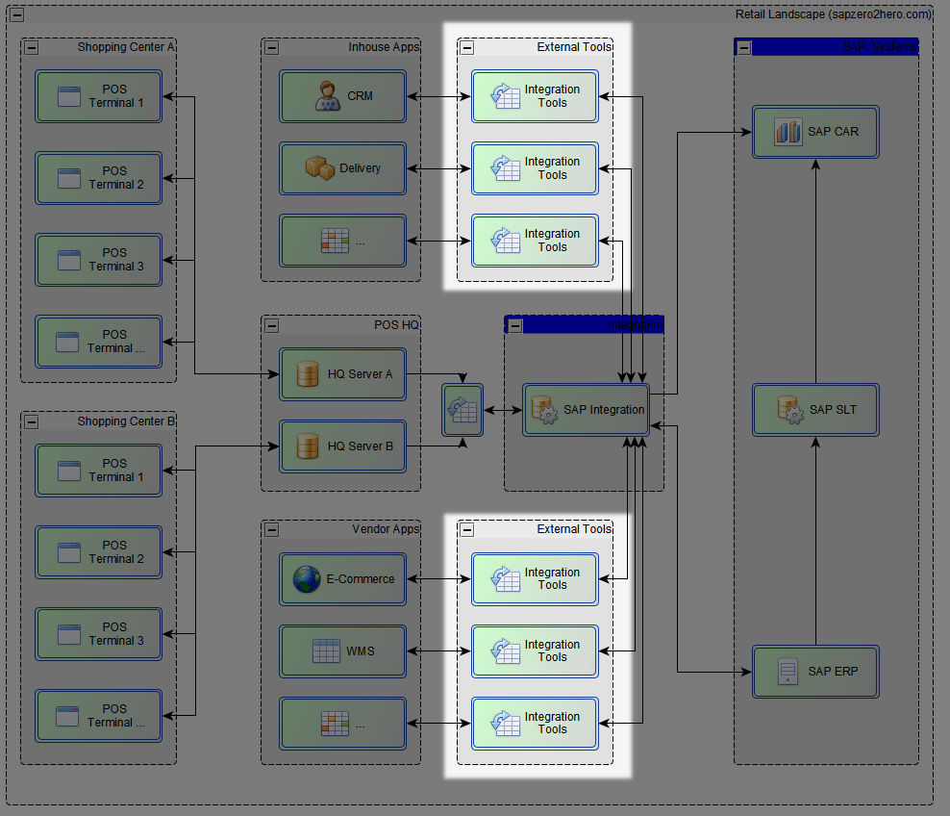950x816 pixels.
Task: Collapse the Retail Landscape group
Action: 16,14
